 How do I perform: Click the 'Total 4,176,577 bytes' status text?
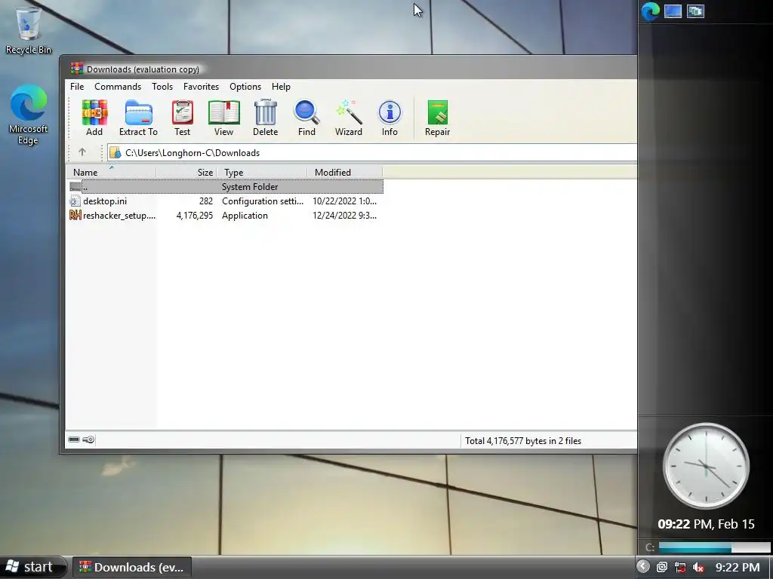523,440
